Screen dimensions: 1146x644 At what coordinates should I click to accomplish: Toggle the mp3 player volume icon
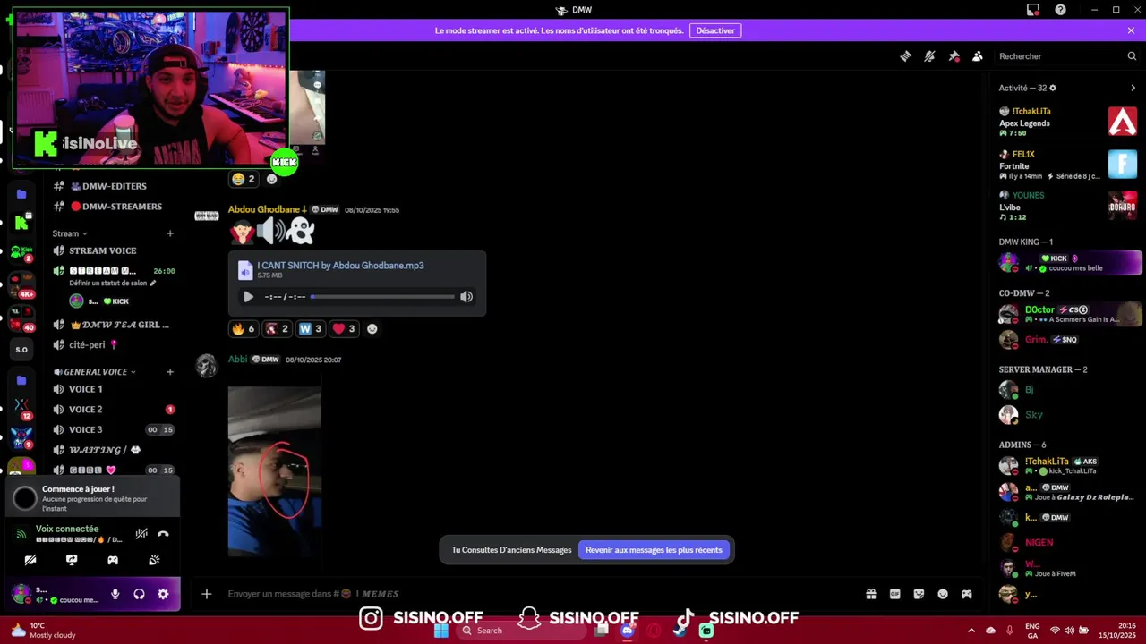[x=466, y=297]
